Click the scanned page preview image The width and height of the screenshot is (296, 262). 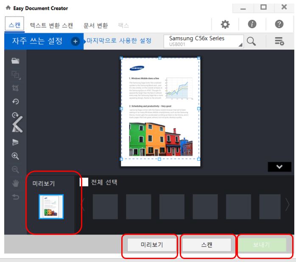point(161,111)
